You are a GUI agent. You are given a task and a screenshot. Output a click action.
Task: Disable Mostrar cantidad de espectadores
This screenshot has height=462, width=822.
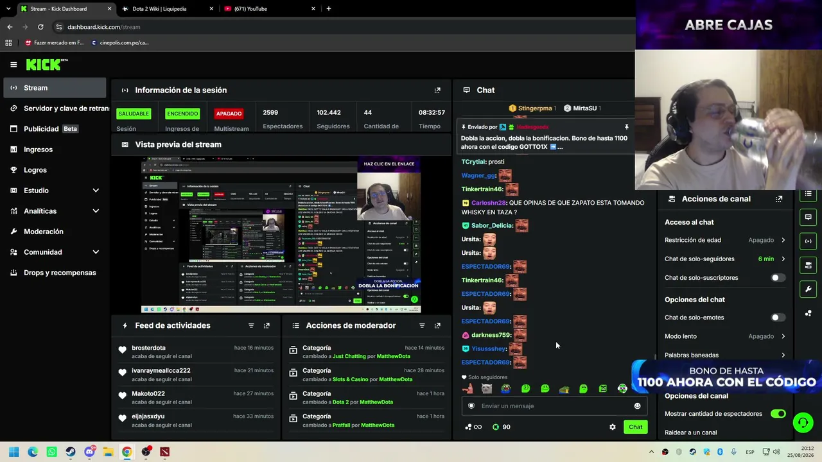coord(778,414)
